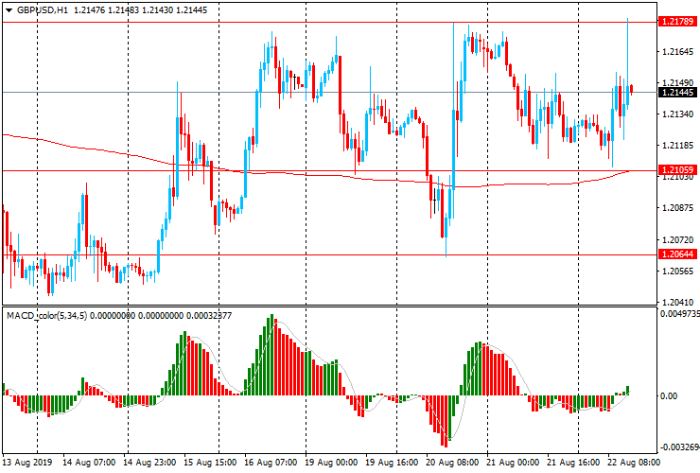Click the 21 Aug 16:00 time label
This screenshot has width=700, height=473.
573,462
